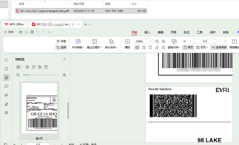Click thumbnail zoom in magnifier
Image resolution: width=239 pixels, height=145 pixels.
pos(64,75)
